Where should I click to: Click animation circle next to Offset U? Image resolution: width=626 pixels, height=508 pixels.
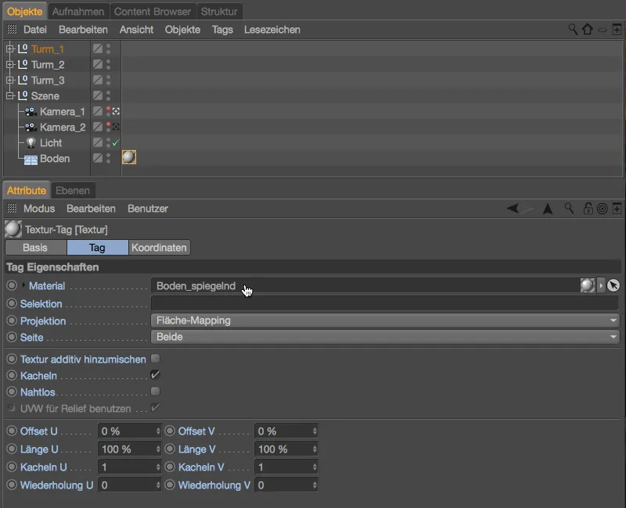12,431
